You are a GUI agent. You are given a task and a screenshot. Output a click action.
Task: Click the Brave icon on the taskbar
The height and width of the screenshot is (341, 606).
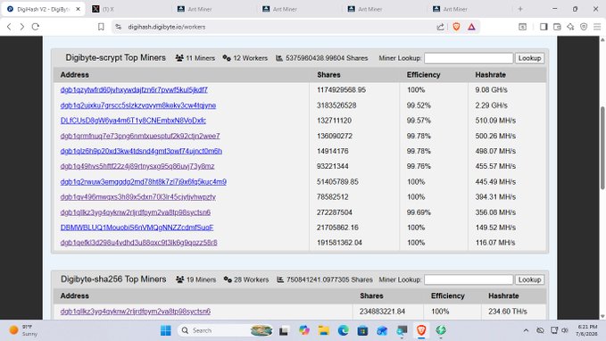click(421, 330)
